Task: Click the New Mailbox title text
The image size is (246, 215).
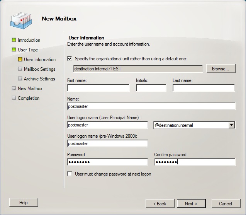Action: [59, 19]
